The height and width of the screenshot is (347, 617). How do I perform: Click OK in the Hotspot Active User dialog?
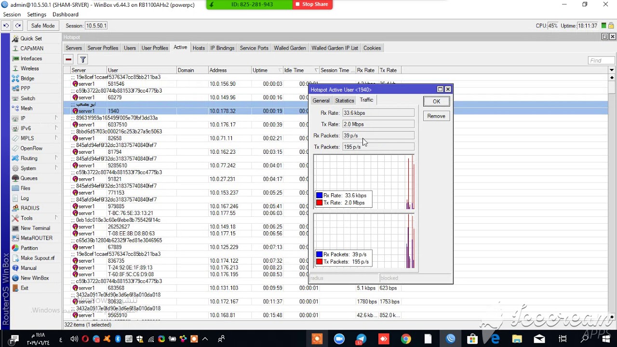436,101
